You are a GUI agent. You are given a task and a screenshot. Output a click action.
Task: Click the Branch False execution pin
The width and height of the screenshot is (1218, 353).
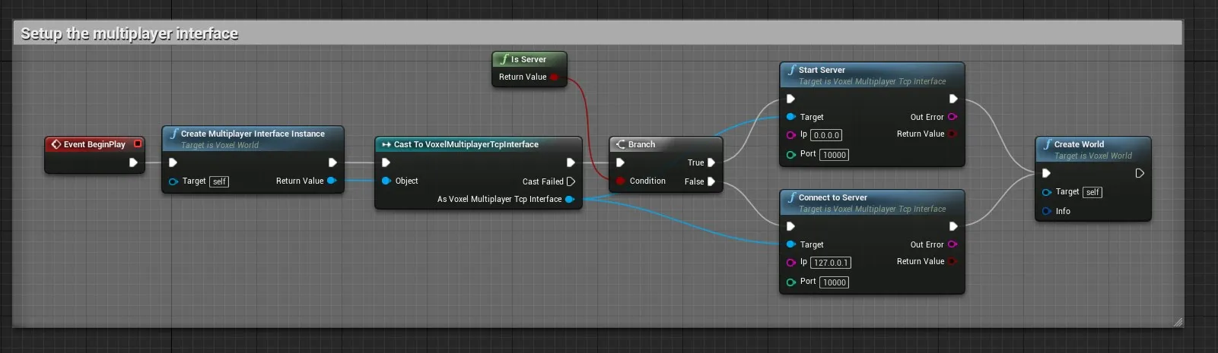coord(711,181)
